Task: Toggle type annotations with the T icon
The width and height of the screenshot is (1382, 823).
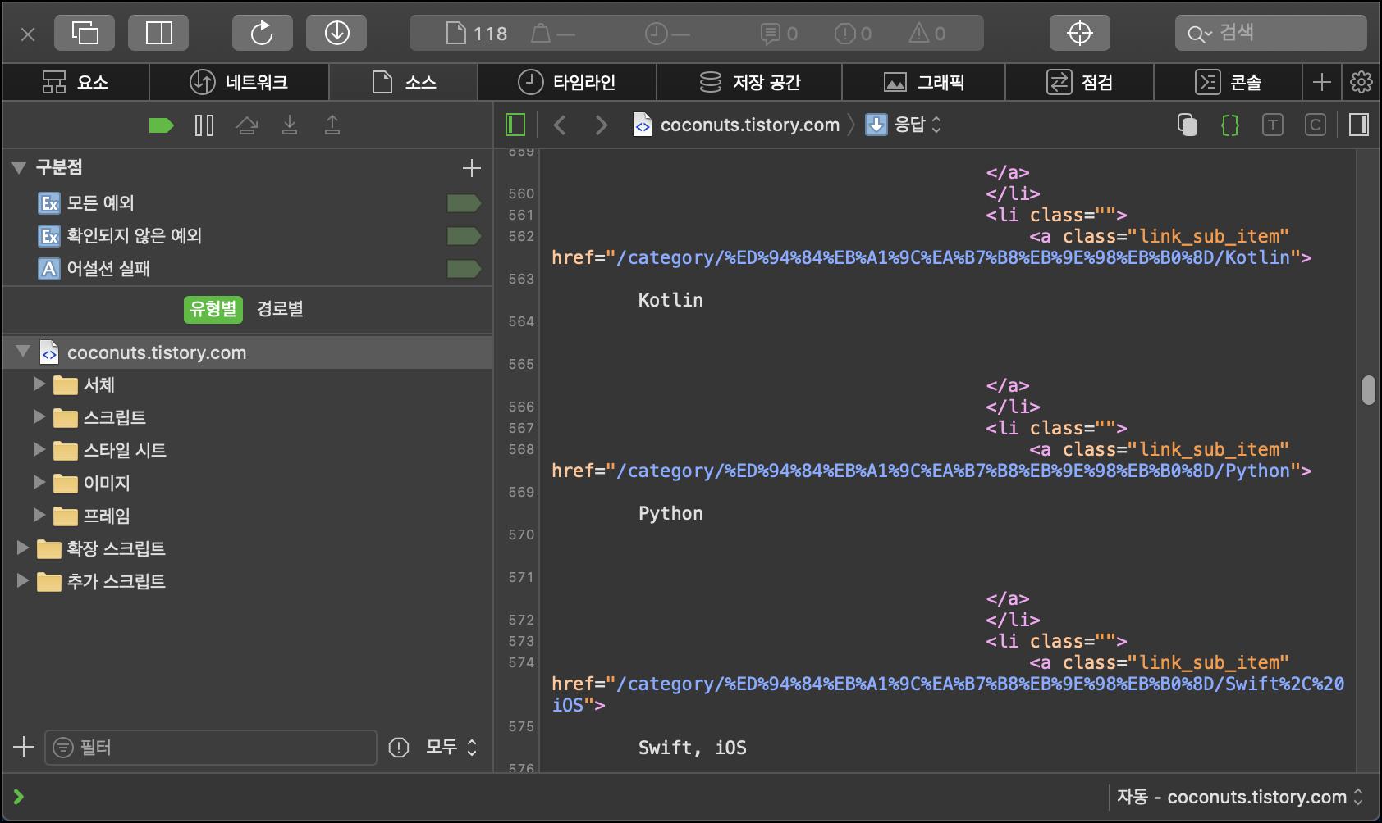Action: click(1273, 125)
